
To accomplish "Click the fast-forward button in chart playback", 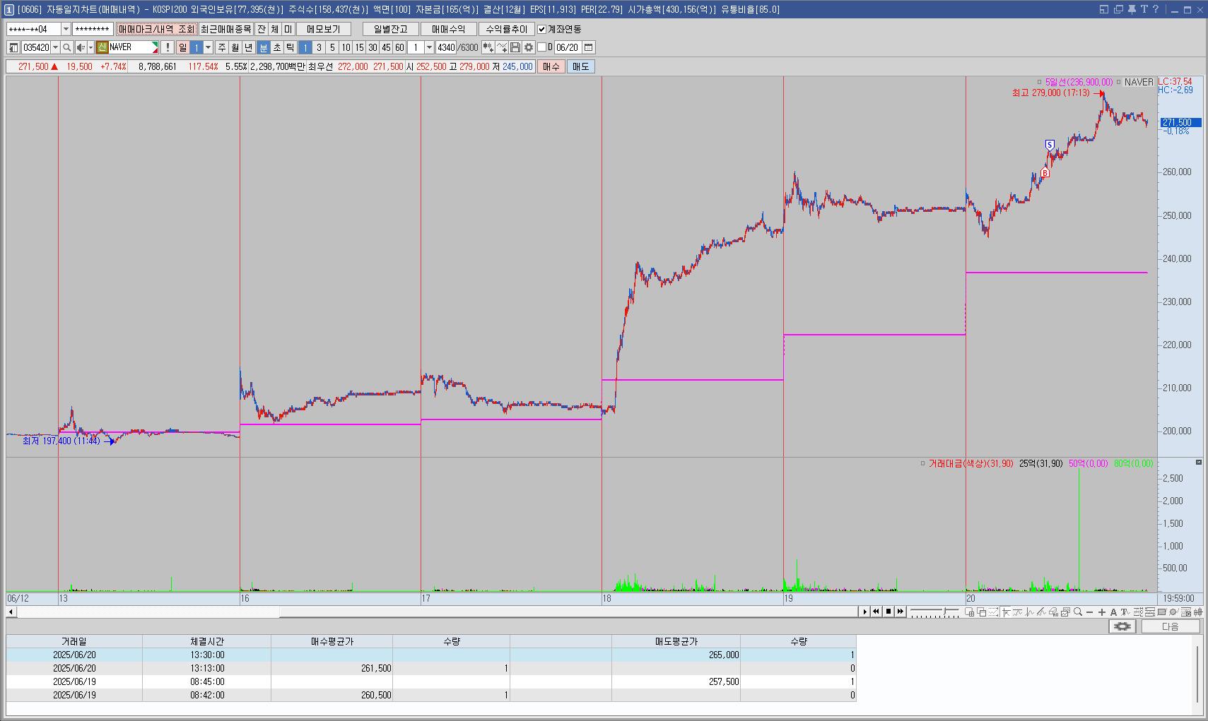I will [x=900, y=612].
